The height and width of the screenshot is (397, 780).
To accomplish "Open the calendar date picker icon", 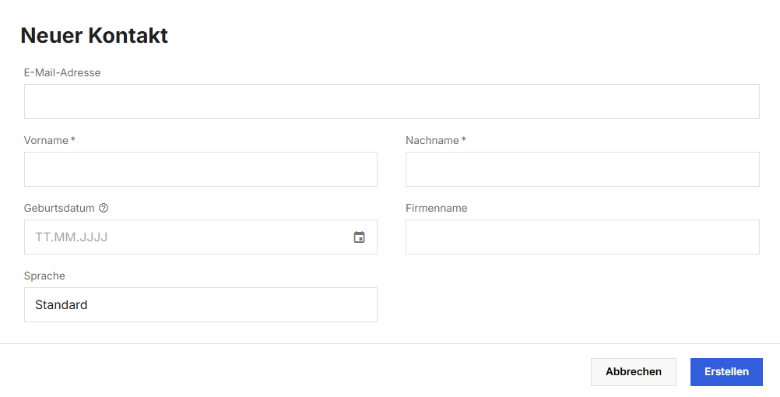I will click(359, 237).
